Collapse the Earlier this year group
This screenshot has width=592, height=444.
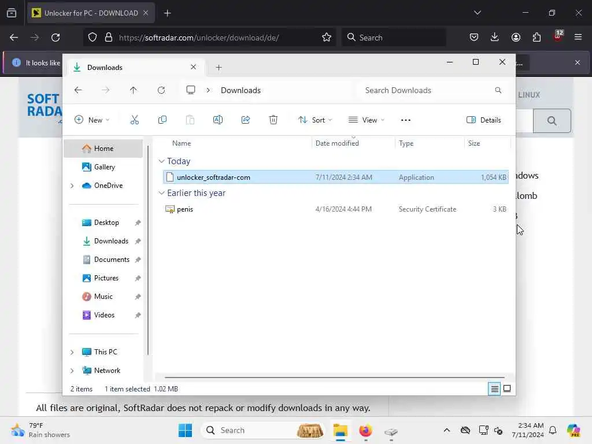click(x=162, y=193)
